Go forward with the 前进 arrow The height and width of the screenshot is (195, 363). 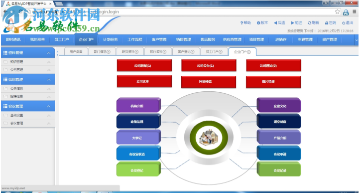[x=297, y=23]
